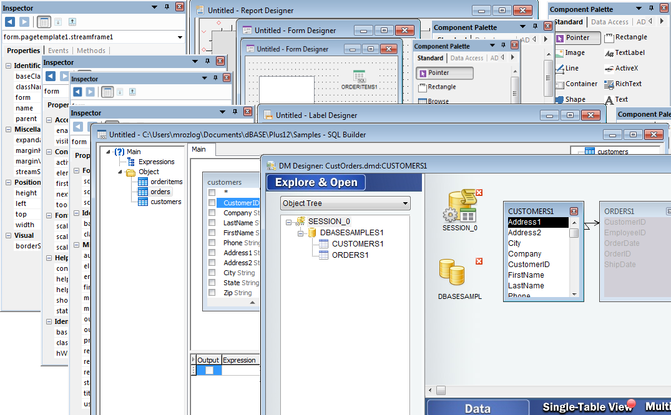This screenshot has width=671, height=415.
Task: Check the FirstName String checkbox
Action: tap(212, 233)
